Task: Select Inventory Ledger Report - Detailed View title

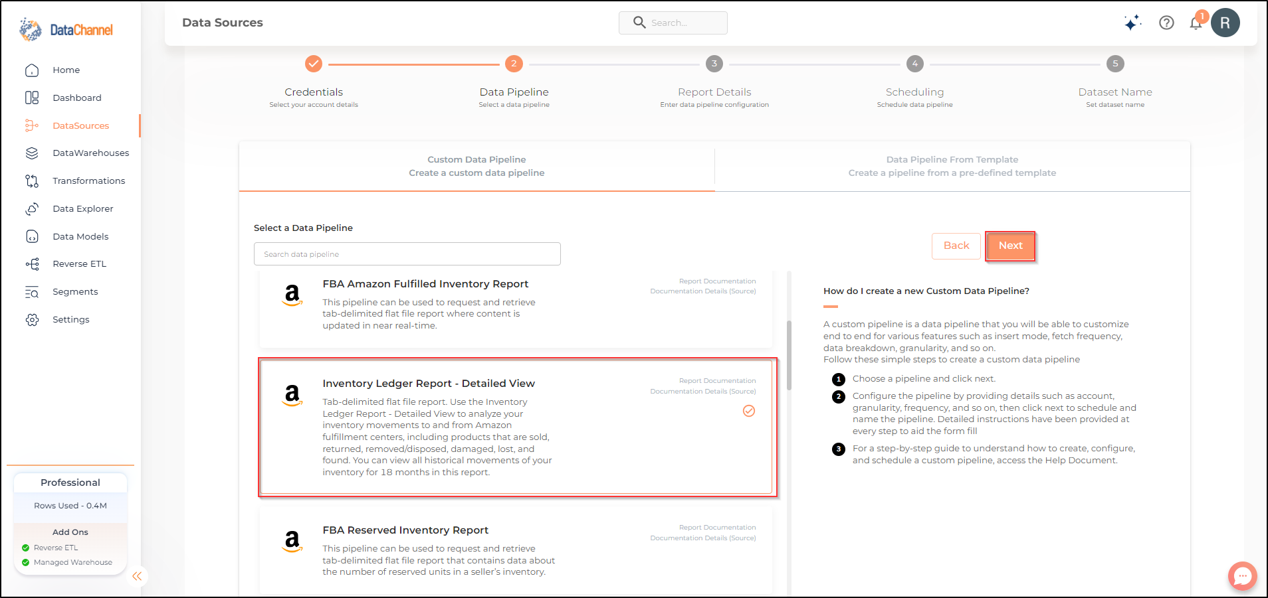Action: [x=429, y=384]
